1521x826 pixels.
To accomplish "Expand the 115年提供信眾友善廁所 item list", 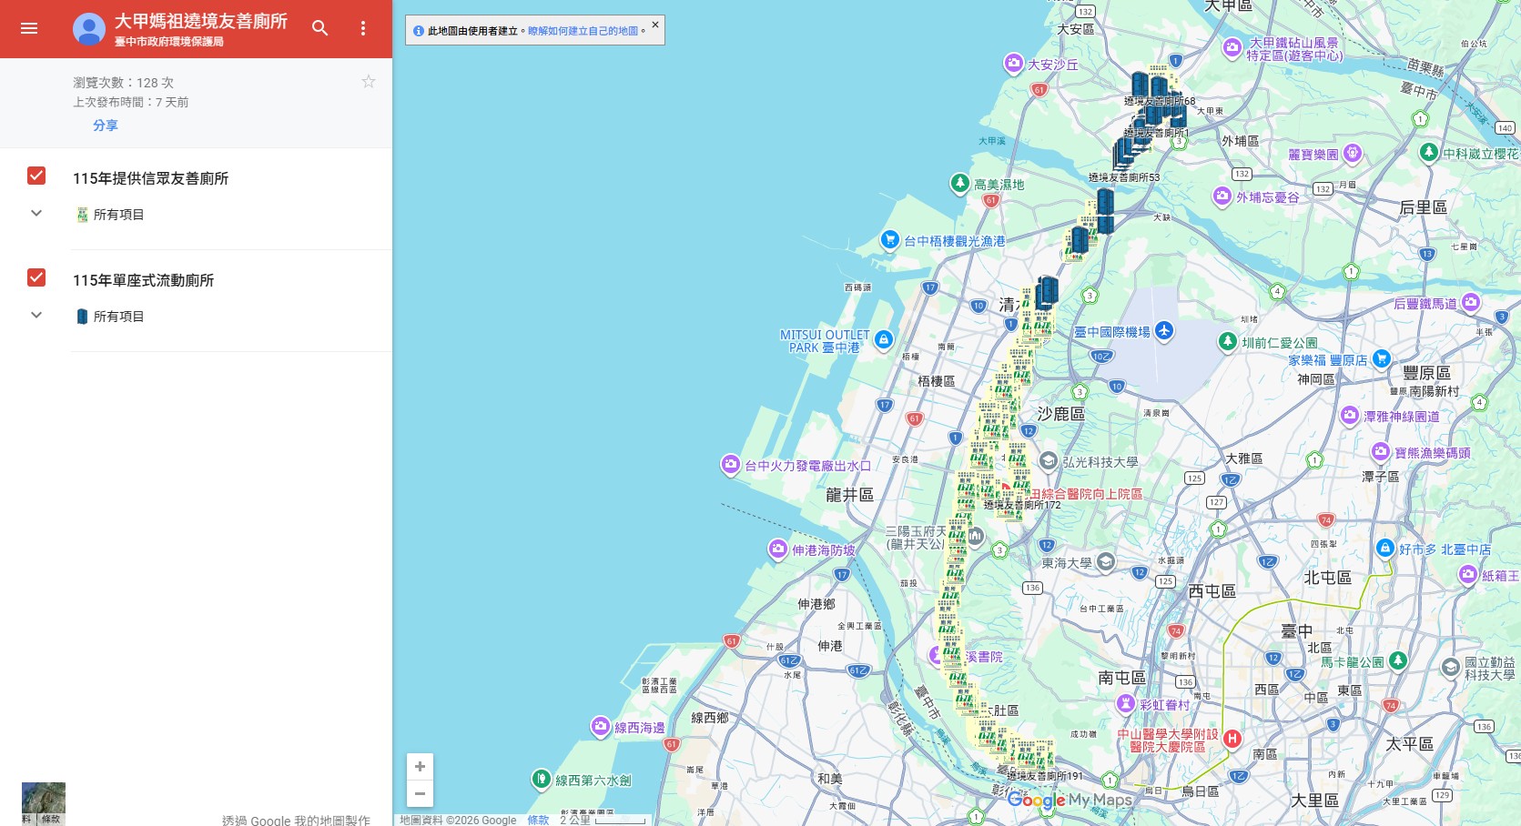I will point(36,214).
